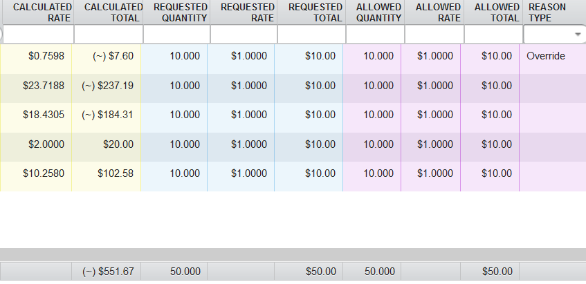Focus the Calculated Rate filter box
This screenshot has width=586, height=284.
point(37,35)
